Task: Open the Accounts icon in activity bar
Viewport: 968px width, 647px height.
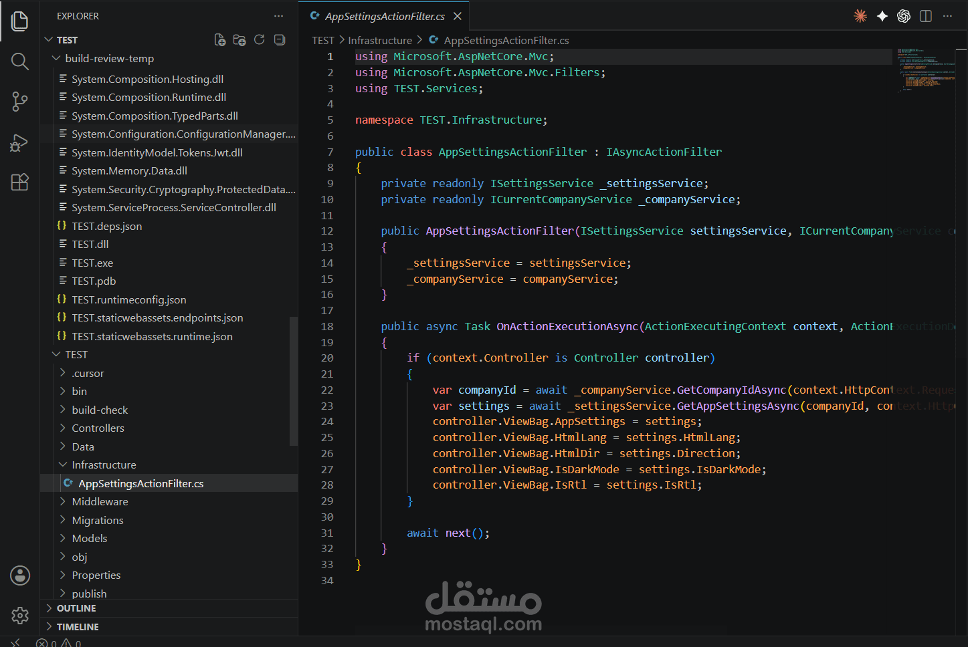Action: pos(20,575)
